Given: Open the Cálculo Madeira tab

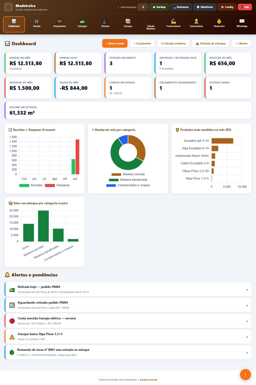Looking at the screenshot, I should 151,24.
